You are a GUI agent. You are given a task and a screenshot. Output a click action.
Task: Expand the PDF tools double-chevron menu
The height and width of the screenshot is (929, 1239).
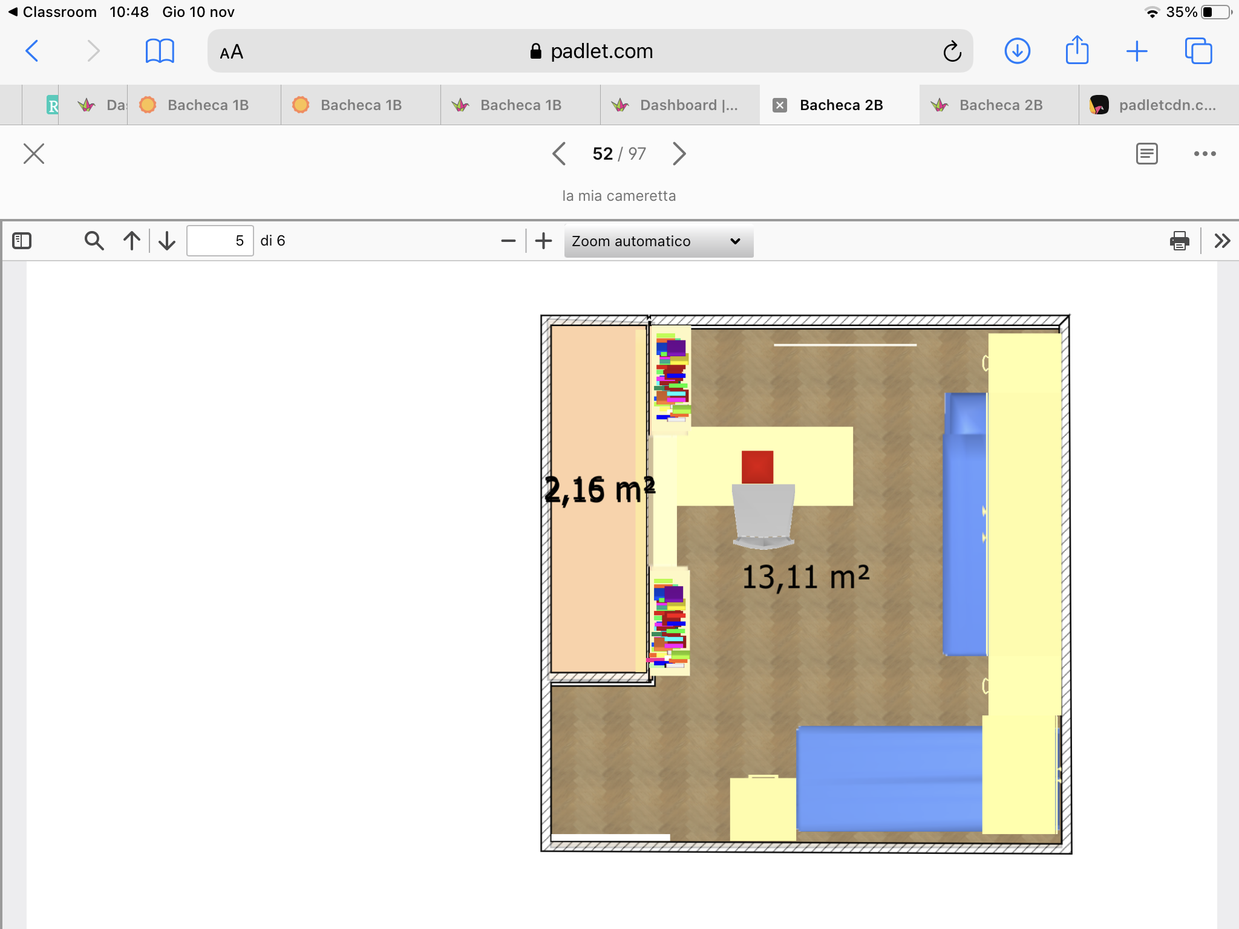[1222, 241]
